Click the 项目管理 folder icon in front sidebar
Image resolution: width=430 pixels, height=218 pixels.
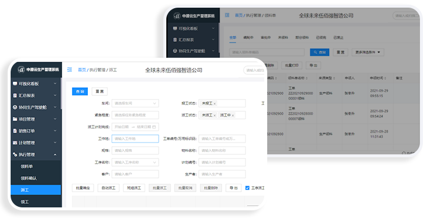click(x=15, y=119)
